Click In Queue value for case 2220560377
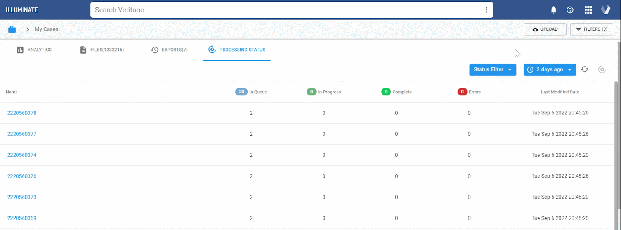Screen dimensions: 621x230 click(251, 134)
